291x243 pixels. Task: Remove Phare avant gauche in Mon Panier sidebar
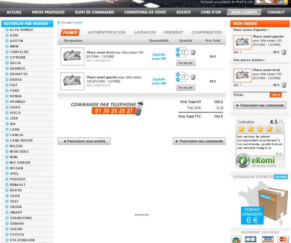pos(284,52)
